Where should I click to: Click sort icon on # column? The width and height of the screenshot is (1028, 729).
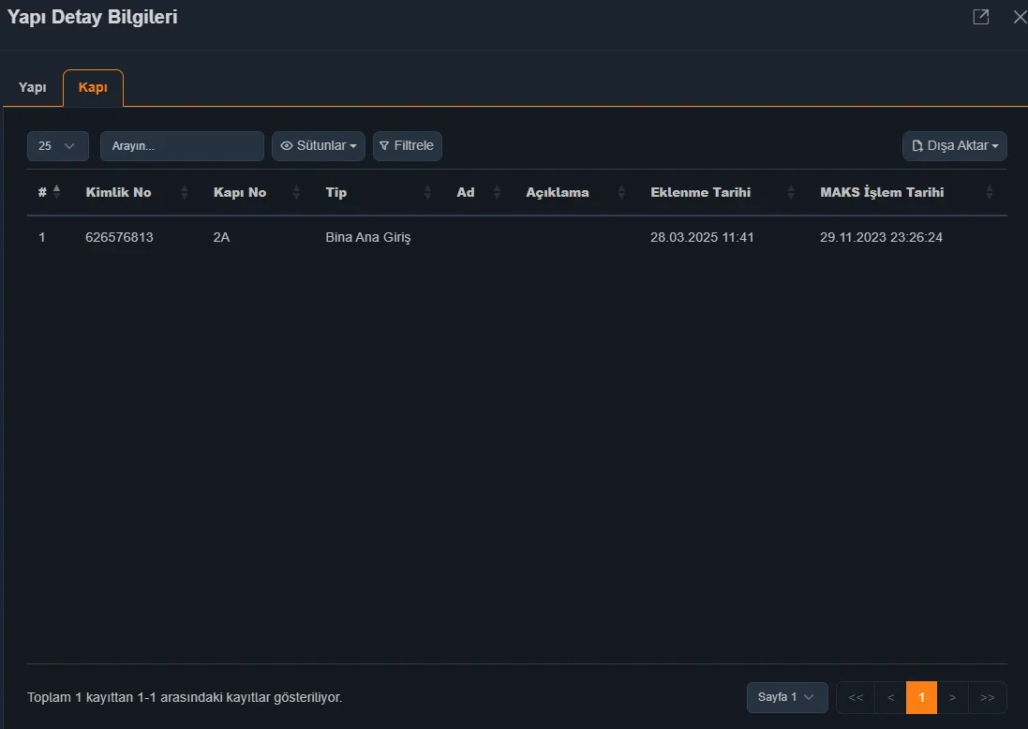pos(56,192)
